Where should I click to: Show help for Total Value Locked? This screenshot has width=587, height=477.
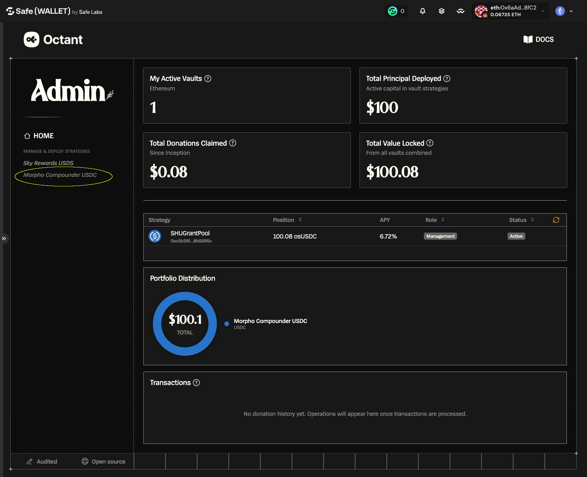coord(430,143)
